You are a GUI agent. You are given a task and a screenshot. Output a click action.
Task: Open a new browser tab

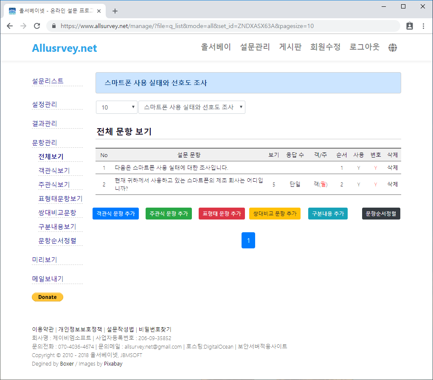[115, 11]
